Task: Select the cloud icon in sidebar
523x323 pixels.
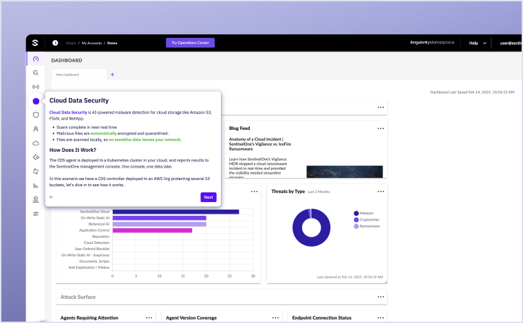Action: coord(36,143)
